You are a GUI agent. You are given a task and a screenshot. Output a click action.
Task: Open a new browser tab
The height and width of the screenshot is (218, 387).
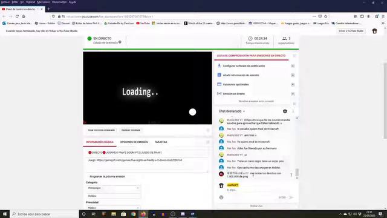click(x=48, y=9)
